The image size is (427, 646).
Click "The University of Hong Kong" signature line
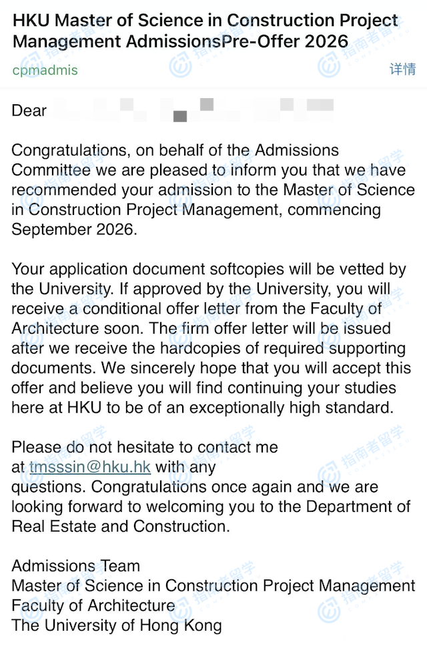[x=117, y=625]
